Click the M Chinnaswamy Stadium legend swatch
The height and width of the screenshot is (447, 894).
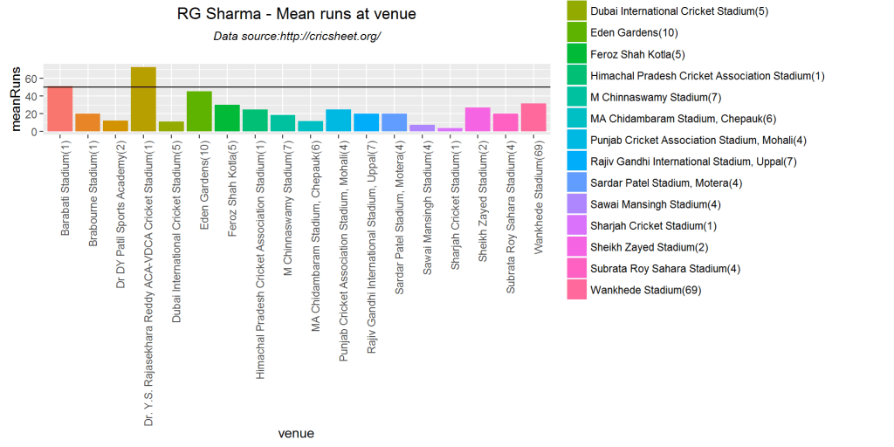click(576, 97)
